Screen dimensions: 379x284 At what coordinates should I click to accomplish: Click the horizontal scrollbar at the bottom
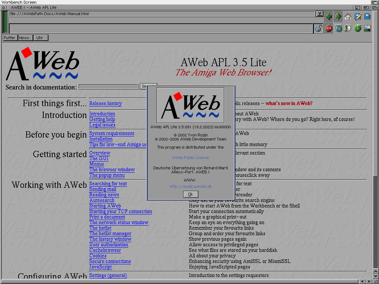point(180,281)
